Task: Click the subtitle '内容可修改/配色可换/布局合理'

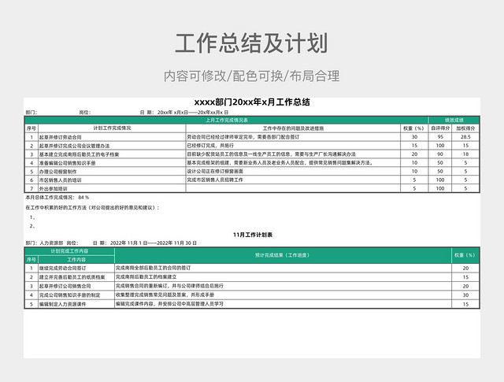Action: point(251,76)
